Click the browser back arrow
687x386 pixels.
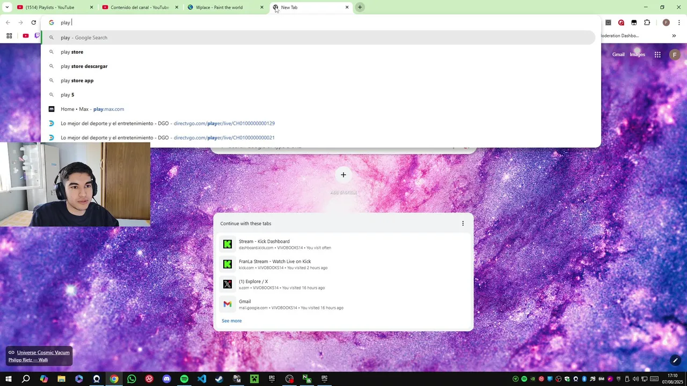(x=8, y=23)
